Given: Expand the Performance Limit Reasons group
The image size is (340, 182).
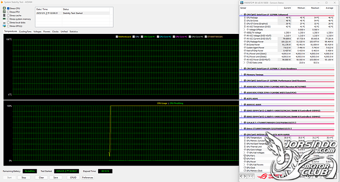Looking at the screenshot, I should pos(241,81).
